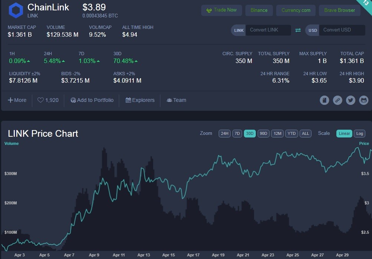This screenshot has height=259, width=372.
Task: Click the 24 HR low value $3.65
Action: [319, 80]
